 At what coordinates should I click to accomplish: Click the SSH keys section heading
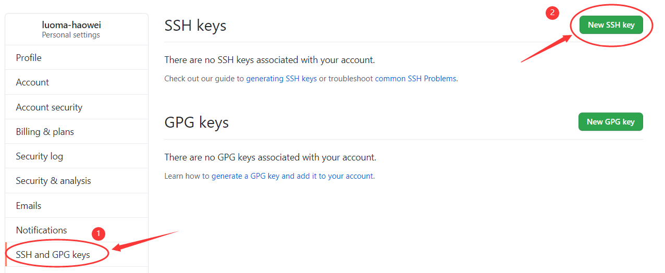click(195, 25)
